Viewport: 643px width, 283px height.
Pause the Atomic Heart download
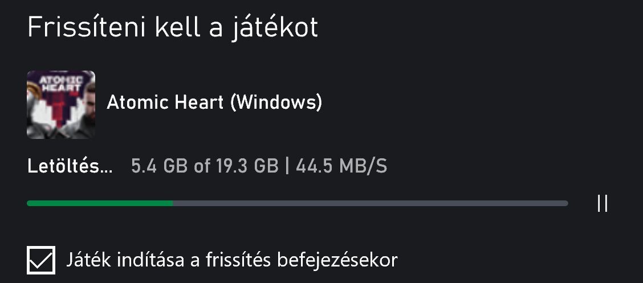click(603, 203)
